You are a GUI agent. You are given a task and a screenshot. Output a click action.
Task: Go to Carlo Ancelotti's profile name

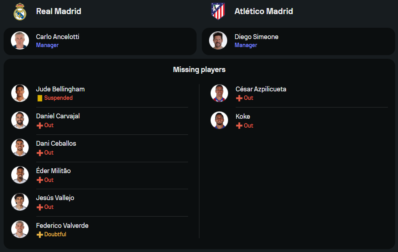[x=57, y=37]
